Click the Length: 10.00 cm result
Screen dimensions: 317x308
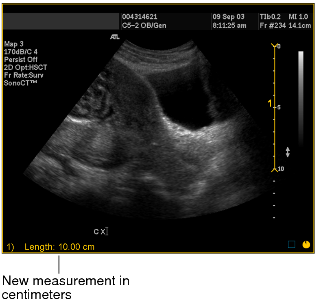[59, 247]
